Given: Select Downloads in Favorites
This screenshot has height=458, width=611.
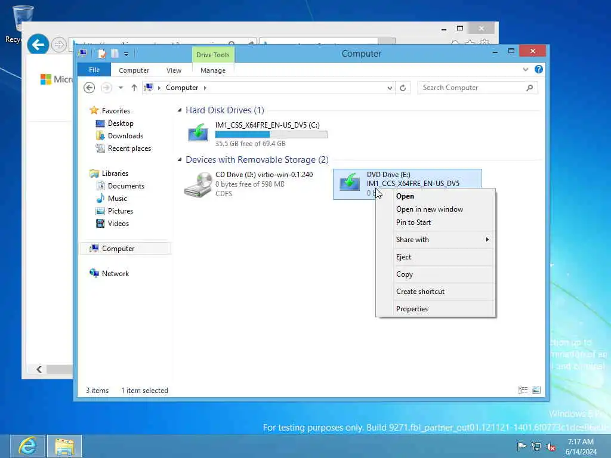Looking at the screenshot, I should (125, 136).
